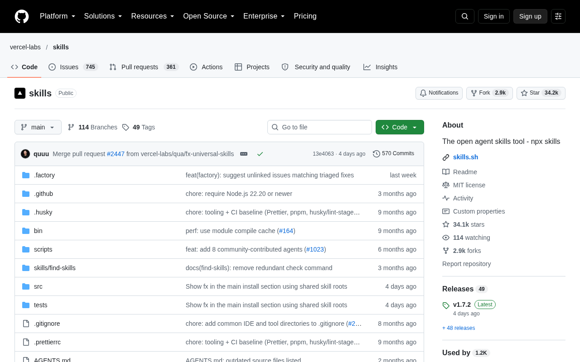Open the 114 Branches link
The width and height of the screenshot is (580, 362).
(92, 127)
